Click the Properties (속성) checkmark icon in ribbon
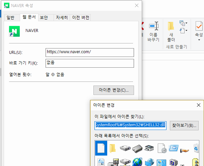 [x=199, y=26]
